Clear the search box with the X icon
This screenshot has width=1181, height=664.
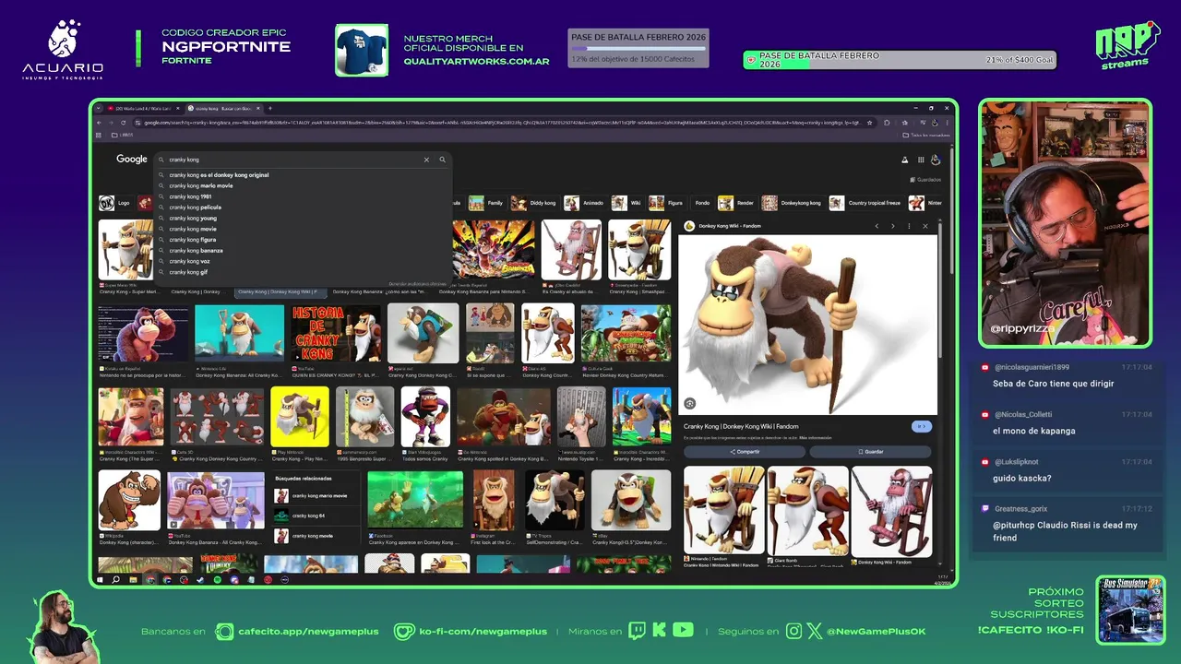[x=426, y=160]
